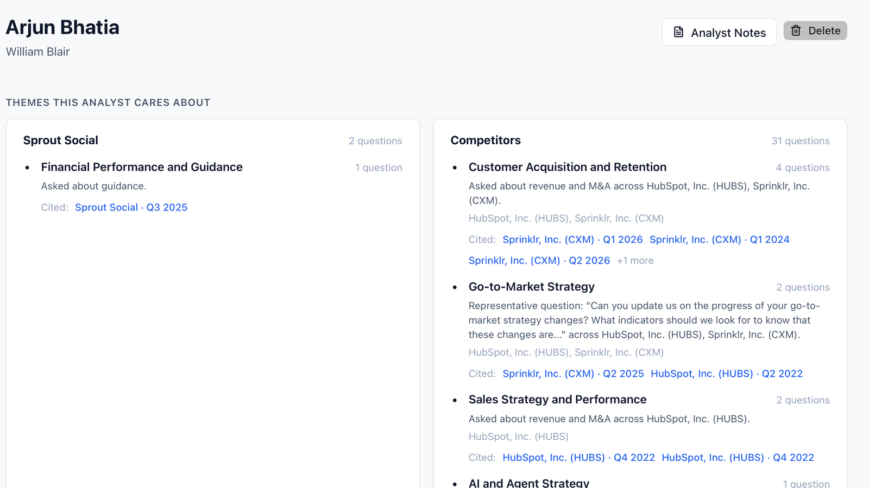Click the Sales Strategy and Performance theme
Image resolution: width=869 pixels, height=488 pixels.
pos(558,400)
